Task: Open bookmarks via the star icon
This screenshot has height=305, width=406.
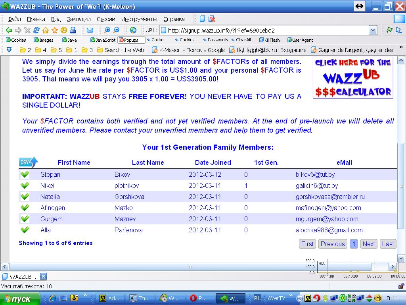Action: pos(55,30)
